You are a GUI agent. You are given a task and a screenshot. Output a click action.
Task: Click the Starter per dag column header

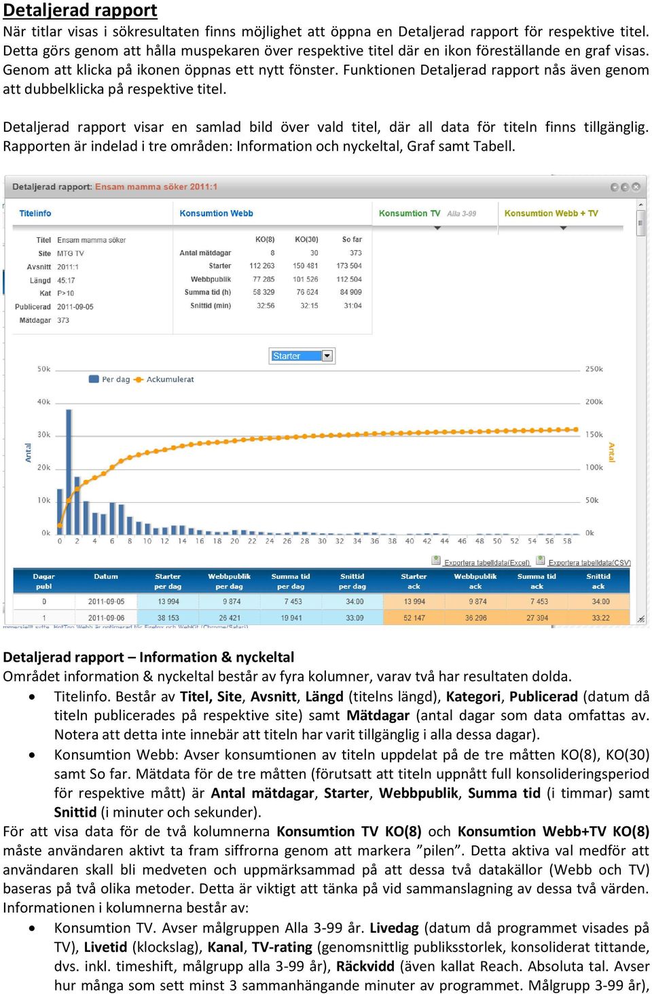tap(168, 582)
